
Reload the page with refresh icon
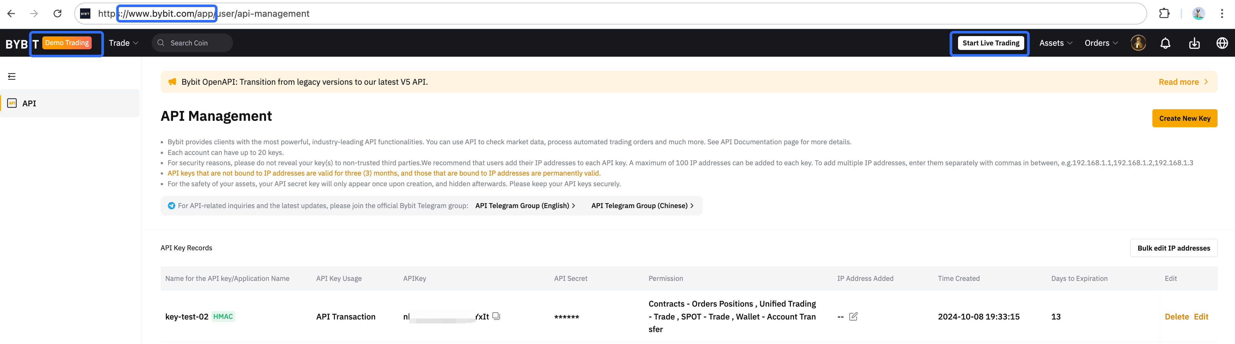57,14
